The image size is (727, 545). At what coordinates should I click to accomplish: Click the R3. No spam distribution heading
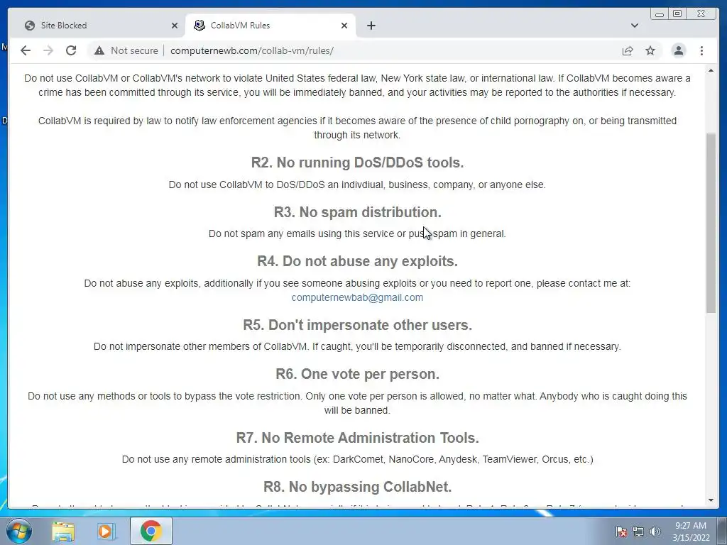click(x=357, y=212)
